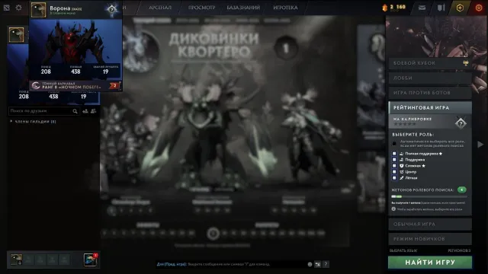Click the 2 160 shards balance
Screen dimensions: 488x274
(x=398, y=7)
